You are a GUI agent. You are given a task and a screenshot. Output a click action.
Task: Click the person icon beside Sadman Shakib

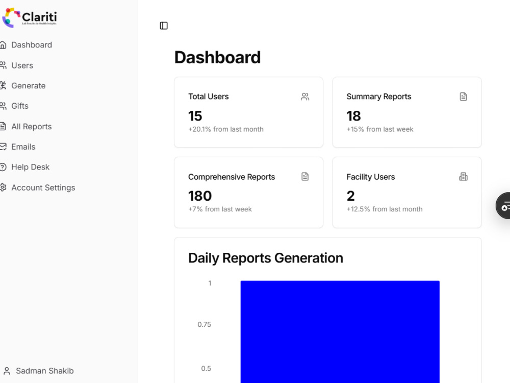6,371
